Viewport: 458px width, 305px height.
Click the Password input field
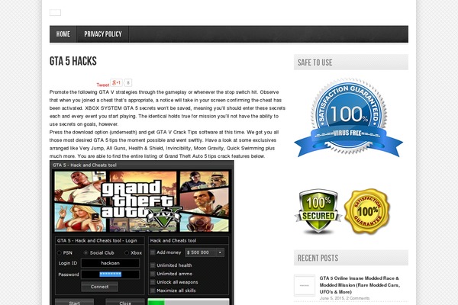(x=110, y=274)
